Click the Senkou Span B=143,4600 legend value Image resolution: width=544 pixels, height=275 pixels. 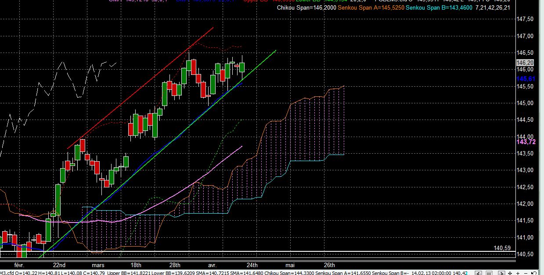point(440,7)
